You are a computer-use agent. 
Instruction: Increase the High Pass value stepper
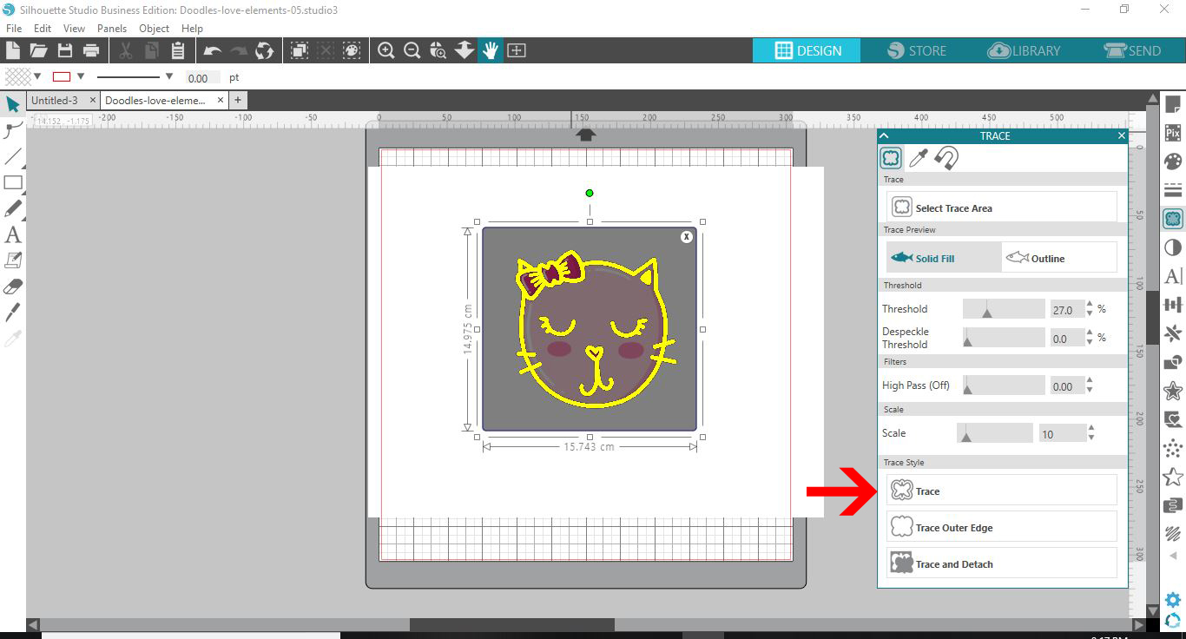(1090, 381)
